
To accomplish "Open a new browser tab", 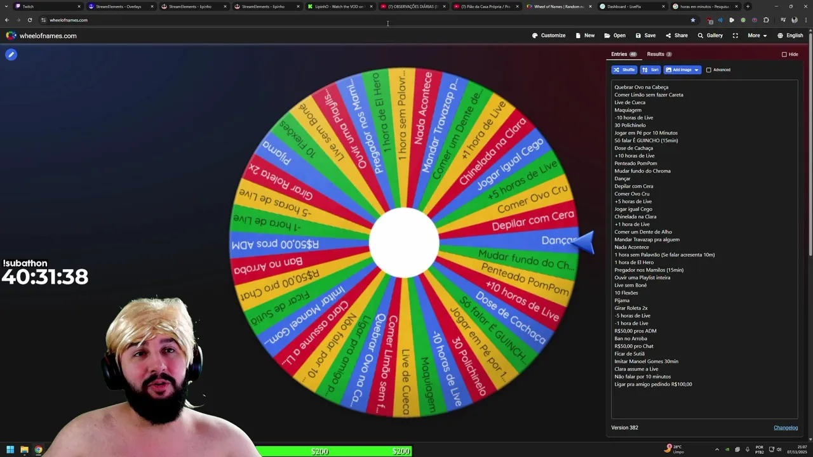I will click(748, 6).
